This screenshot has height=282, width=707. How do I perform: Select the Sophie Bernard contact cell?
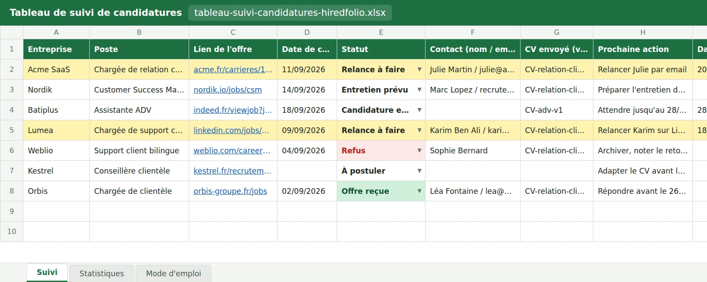tap(473, 151)
